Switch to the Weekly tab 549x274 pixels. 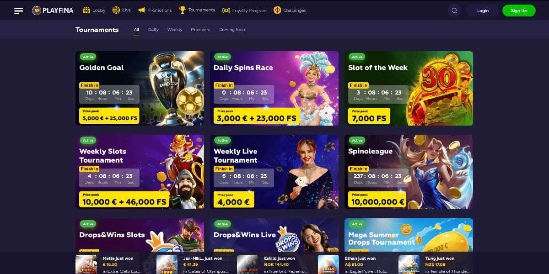click(x=175, y=30)
